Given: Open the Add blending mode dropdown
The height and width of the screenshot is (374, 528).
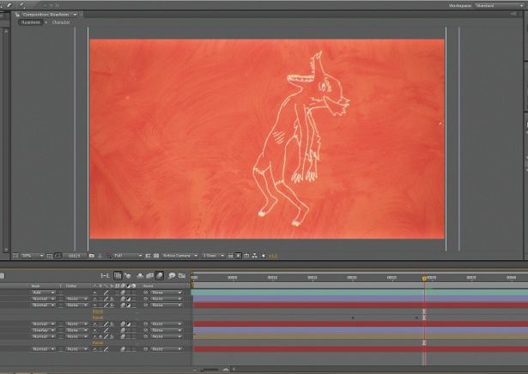Looking at the screenshot, I should click(44, 293).
